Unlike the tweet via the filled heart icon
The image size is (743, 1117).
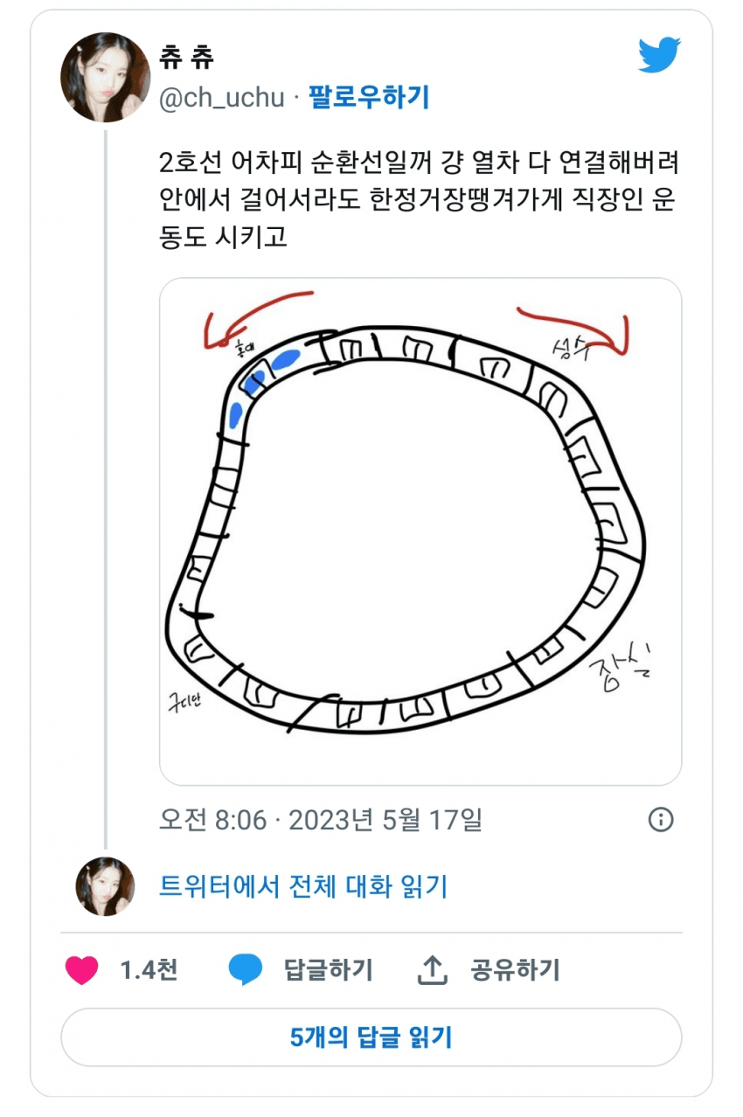pos(80,969)
